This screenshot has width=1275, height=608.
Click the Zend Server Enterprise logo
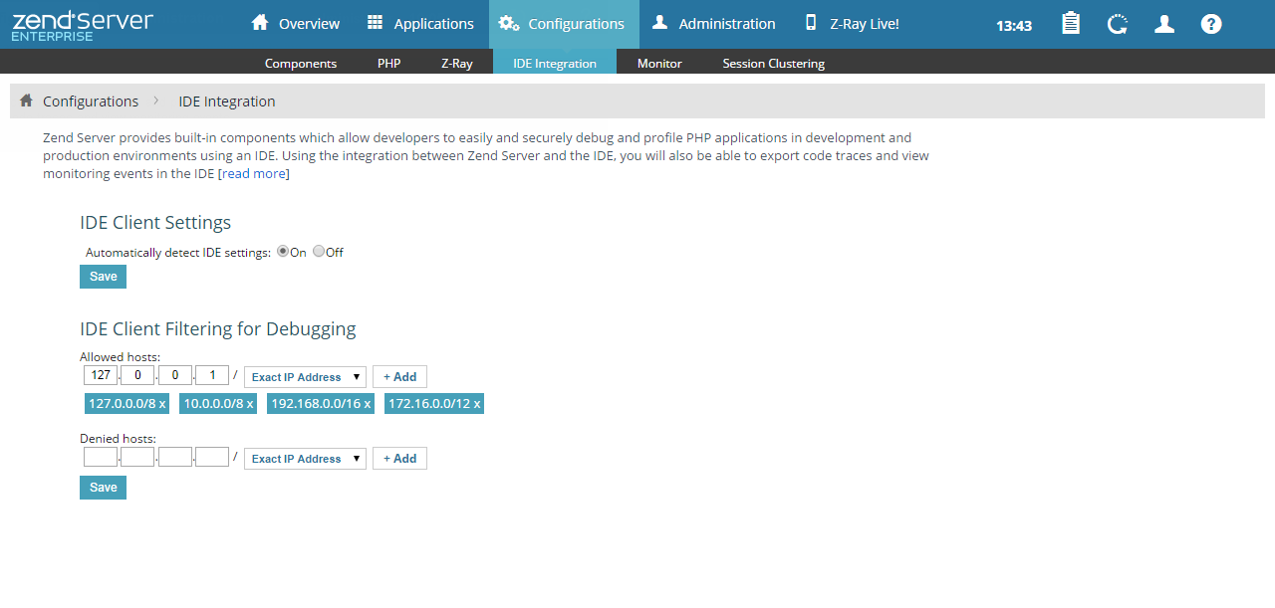tap(82, 25)
